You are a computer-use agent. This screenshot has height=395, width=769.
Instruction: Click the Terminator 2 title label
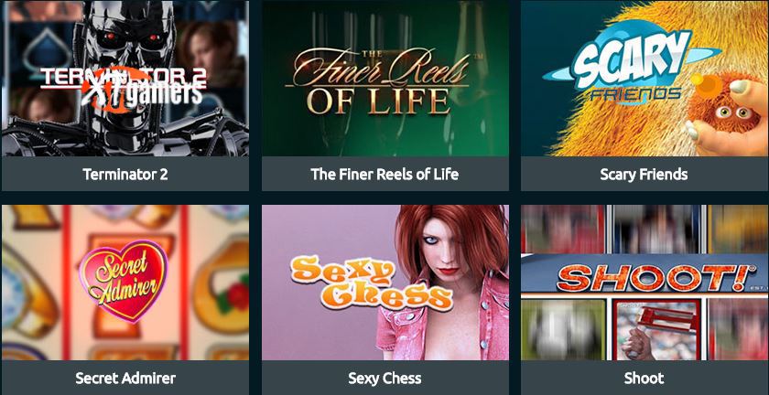pyautogui.click(x=125, y=174)
